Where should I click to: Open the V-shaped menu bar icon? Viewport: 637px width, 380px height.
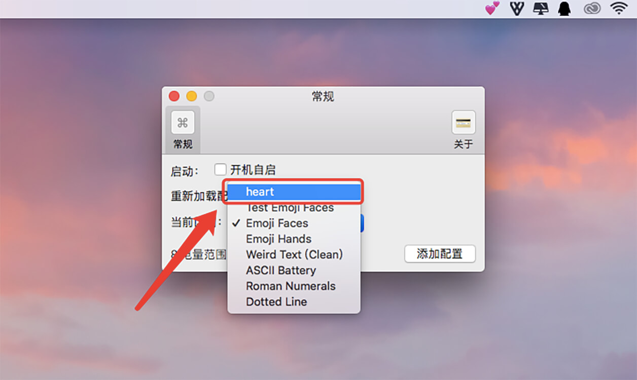coord(516,9)
